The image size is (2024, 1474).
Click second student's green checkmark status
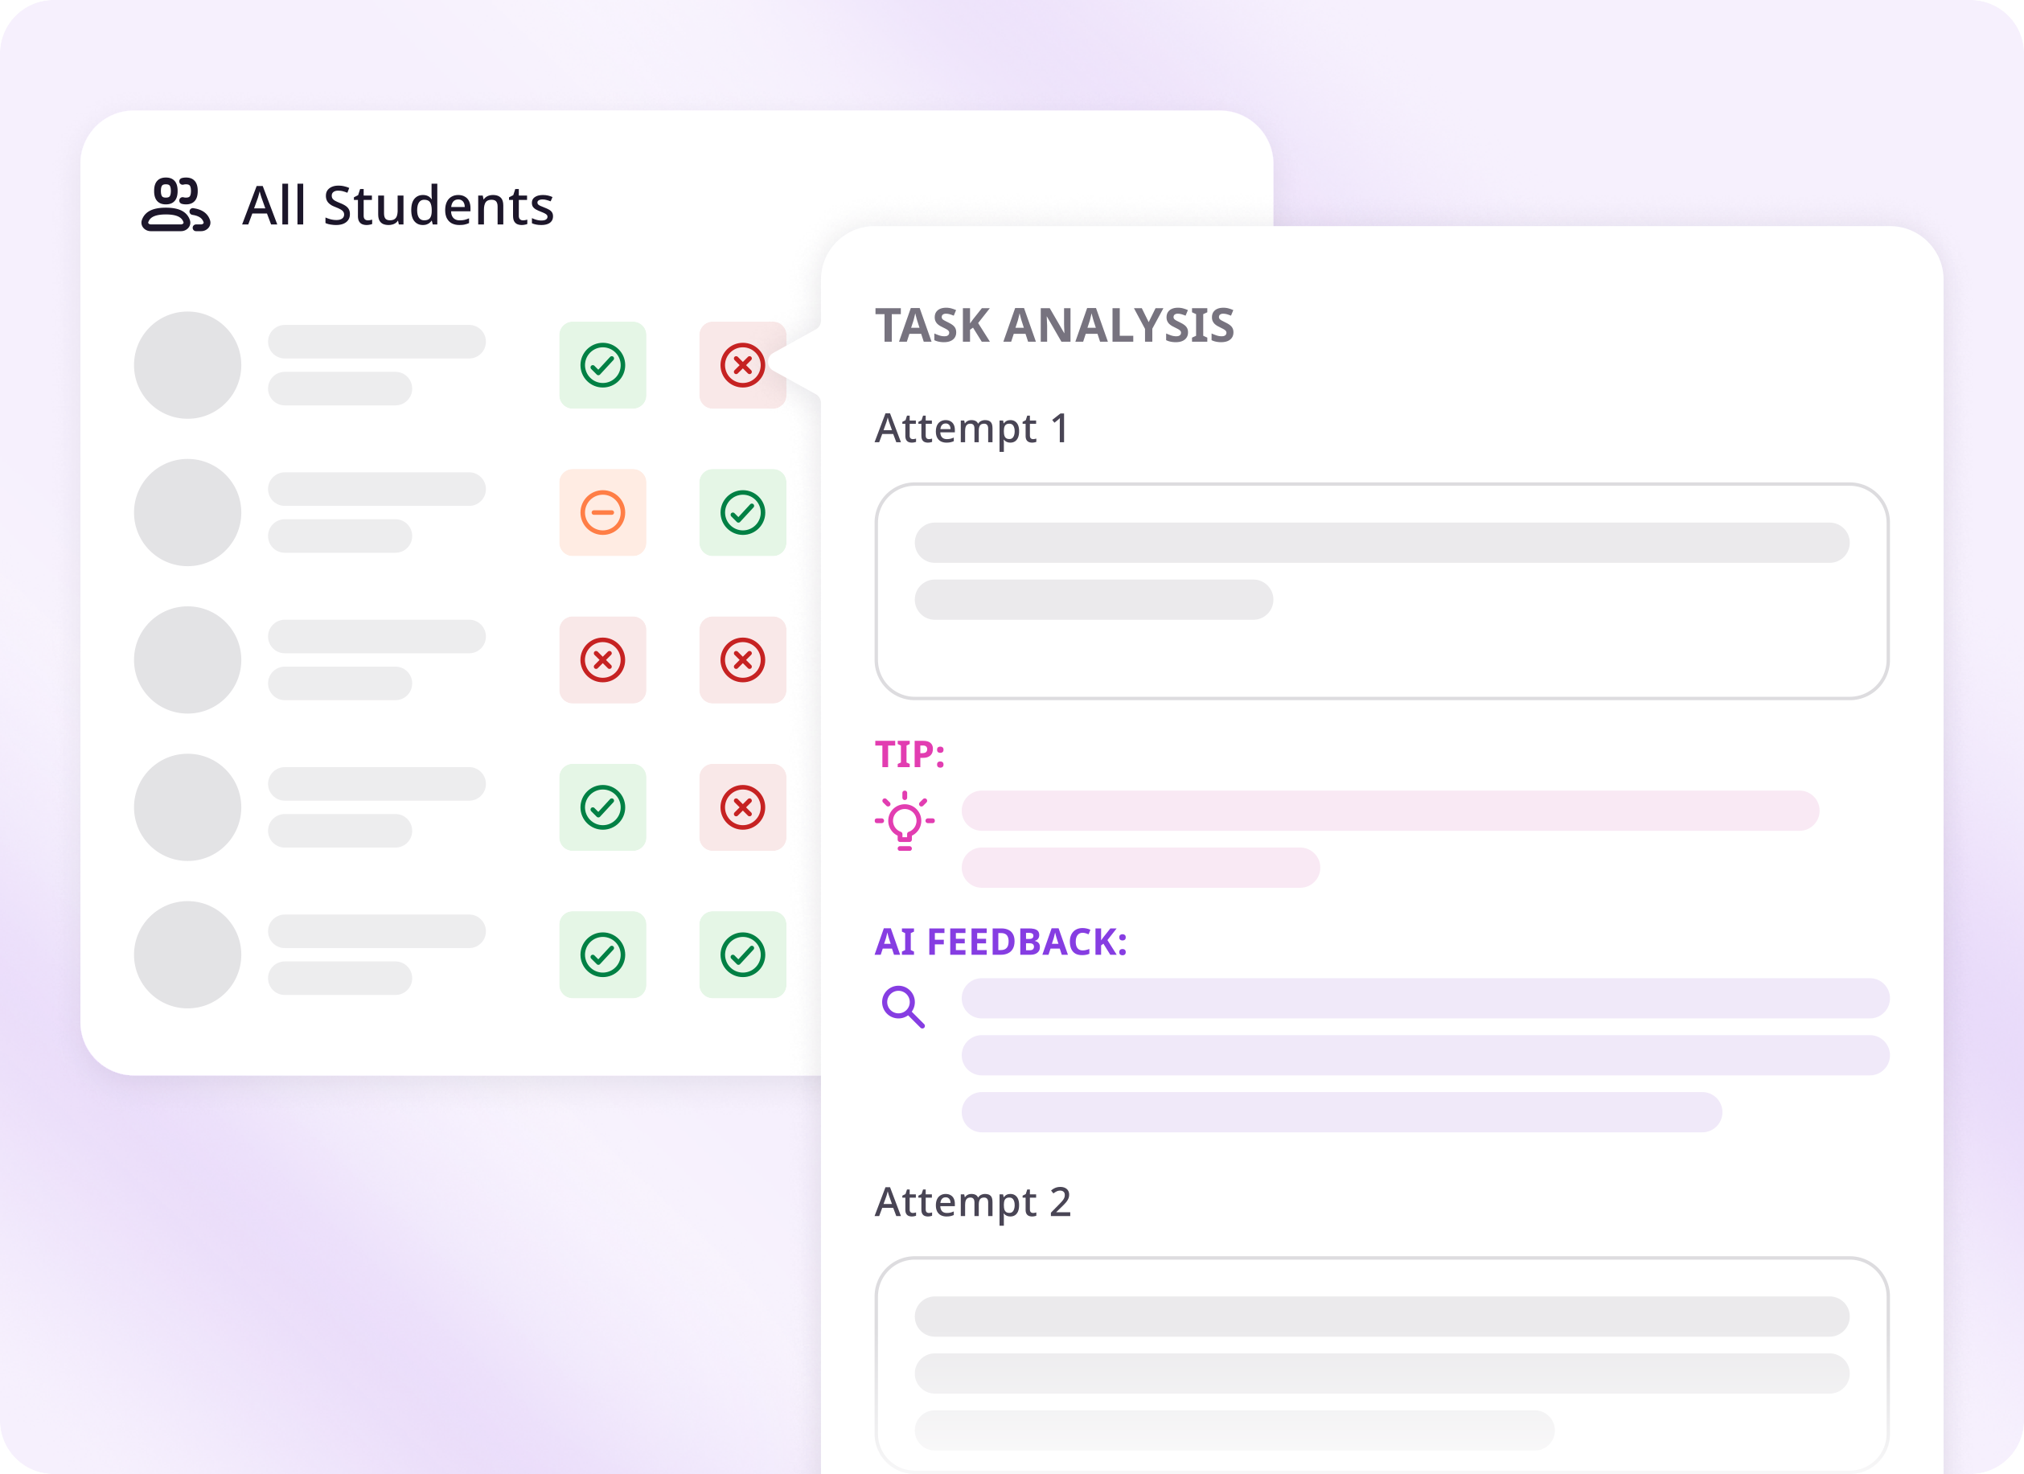[x=741, y=512]
